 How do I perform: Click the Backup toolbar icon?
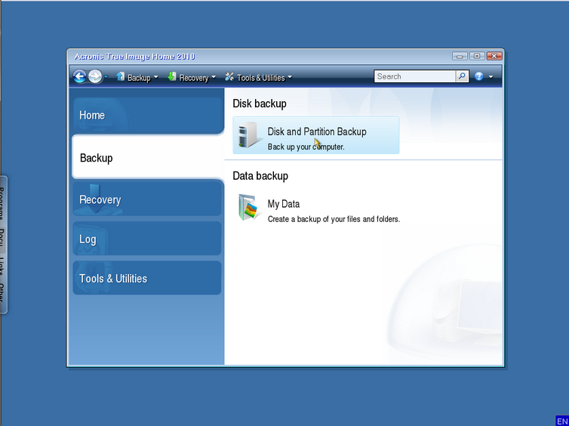click(121, 76)
